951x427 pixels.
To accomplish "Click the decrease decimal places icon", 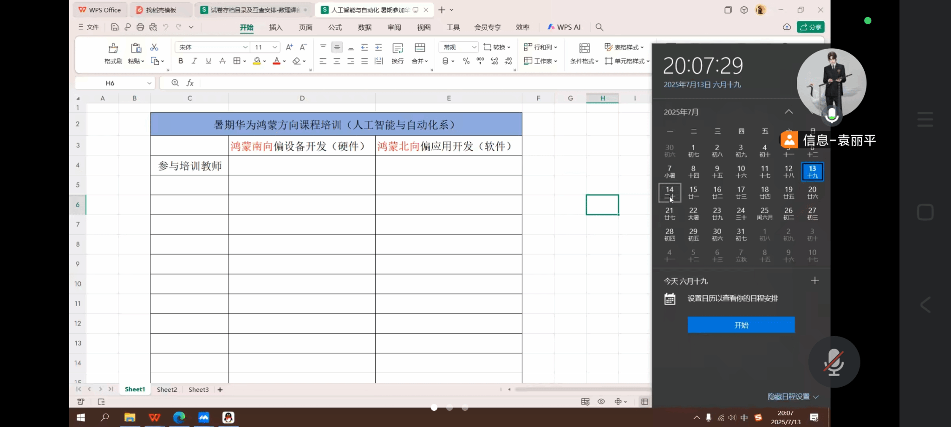I will (x=508, y=61).
